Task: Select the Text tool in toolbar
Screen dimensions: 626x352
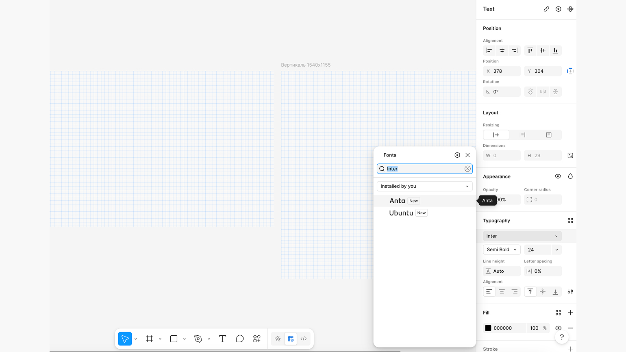Action: click(222, 339)
